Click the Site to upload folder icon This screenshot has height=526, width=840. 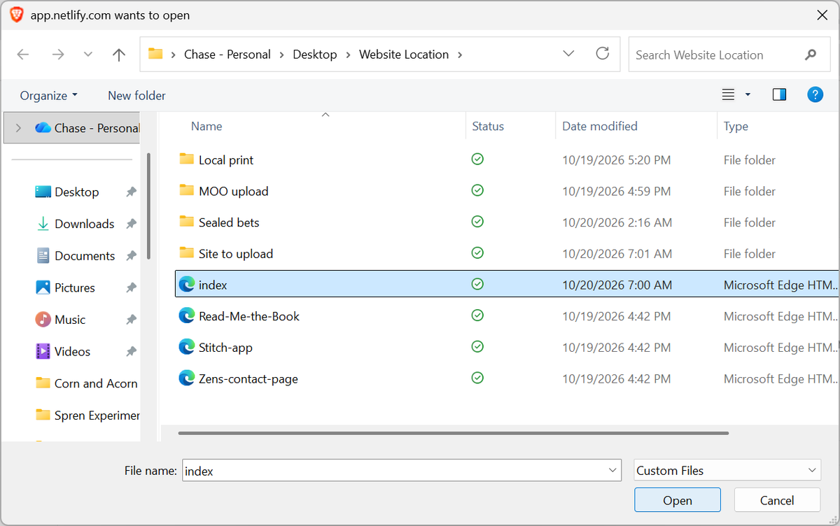[186, 253]
